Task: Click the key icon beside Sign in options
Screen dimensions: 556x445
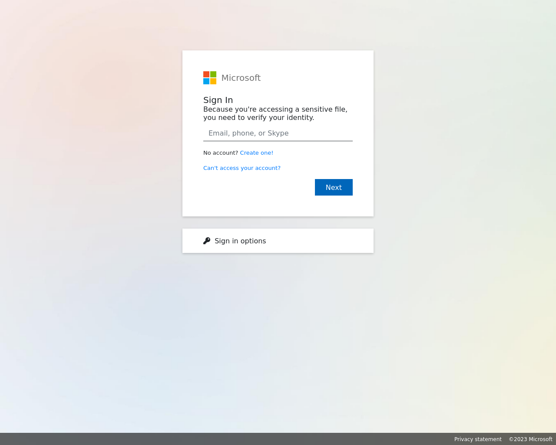Action: pos(207,241)
